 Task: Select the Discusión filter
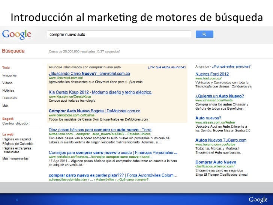[x=9, y=98]
